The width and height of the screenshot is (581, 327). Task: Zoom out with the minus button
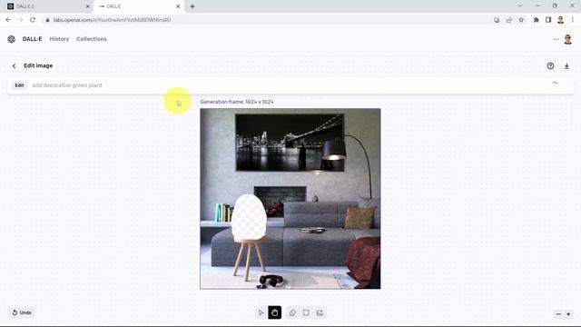click(x=558, y=314)
